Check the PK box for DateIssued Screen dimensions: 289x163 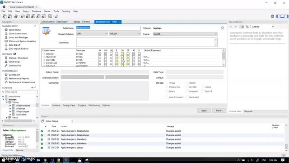(100, 62)
